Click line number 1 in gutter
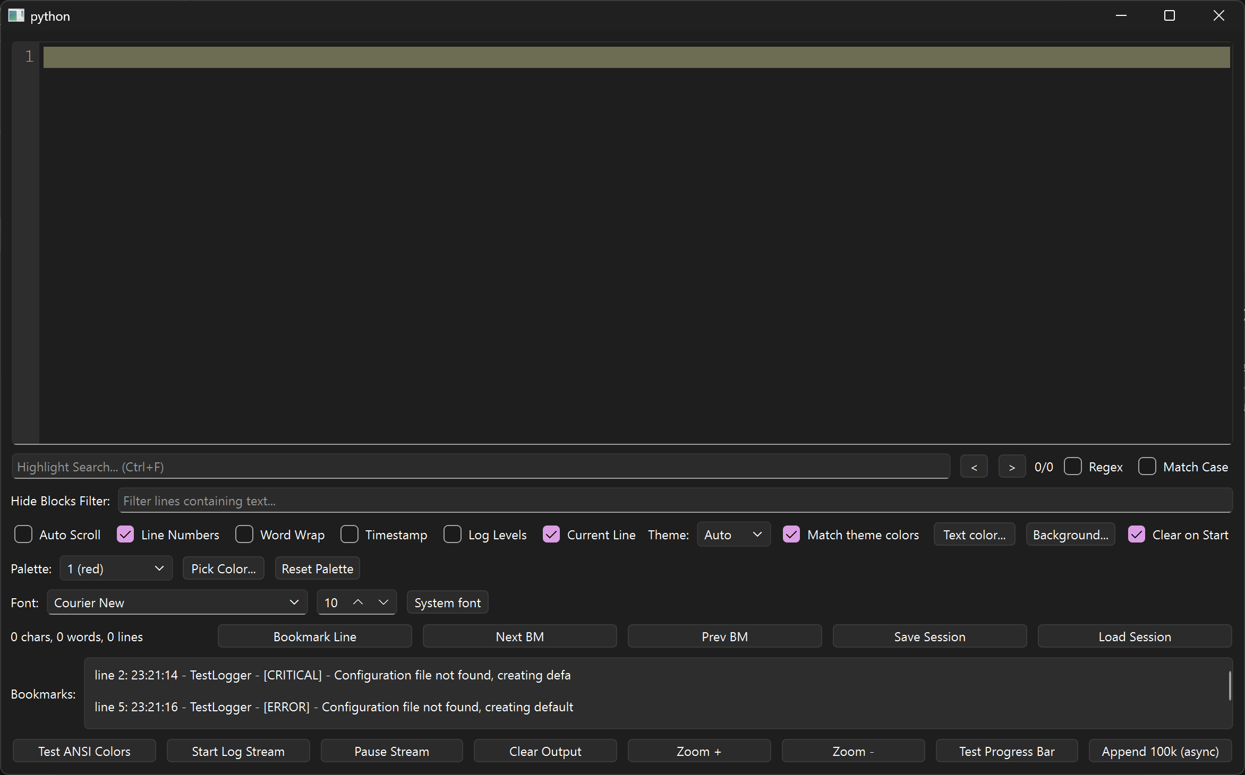The image size is (1245, 775). point(29,56)
